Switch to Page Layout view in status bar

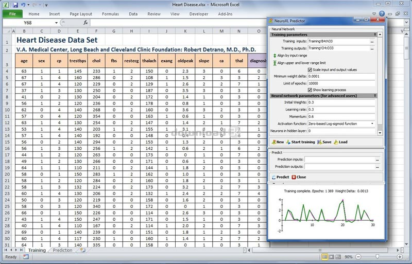click(331, 257)
